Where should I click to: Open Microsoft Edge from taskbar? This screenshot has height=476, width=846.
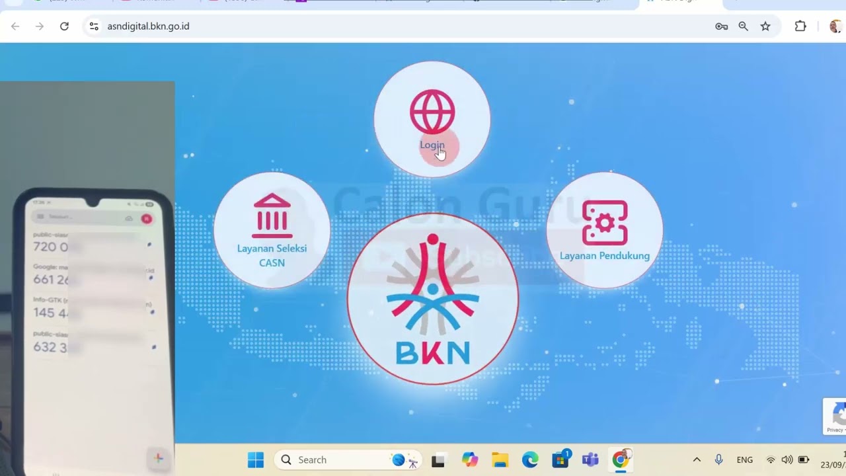click(530, 460)
